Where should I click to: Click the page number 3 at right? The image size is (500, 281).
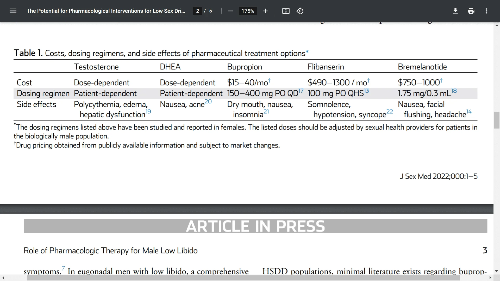click(485, 250)
